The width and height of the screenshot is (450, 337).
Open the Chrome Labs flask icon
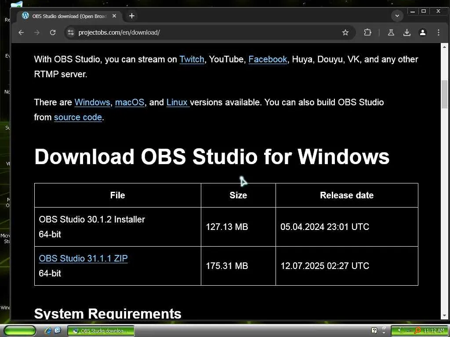click(391, 32)
